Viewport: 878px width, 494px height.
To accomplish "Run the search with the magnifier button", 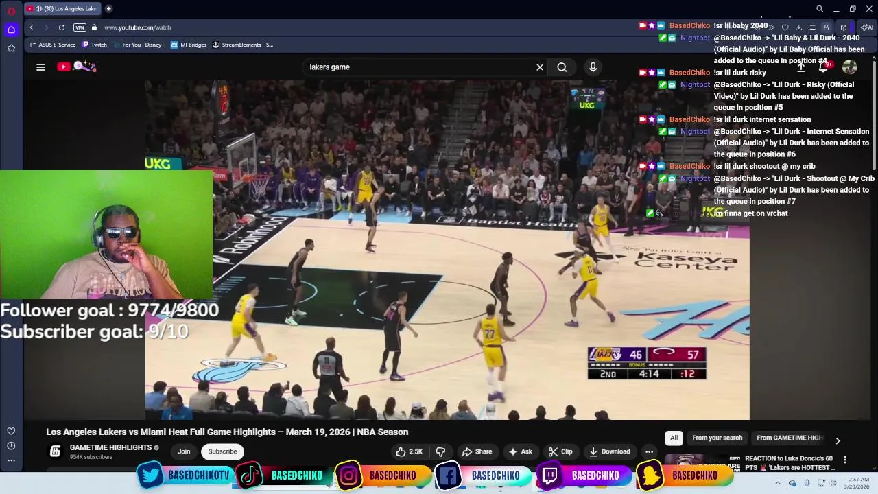I will click(x=562, y=67).
